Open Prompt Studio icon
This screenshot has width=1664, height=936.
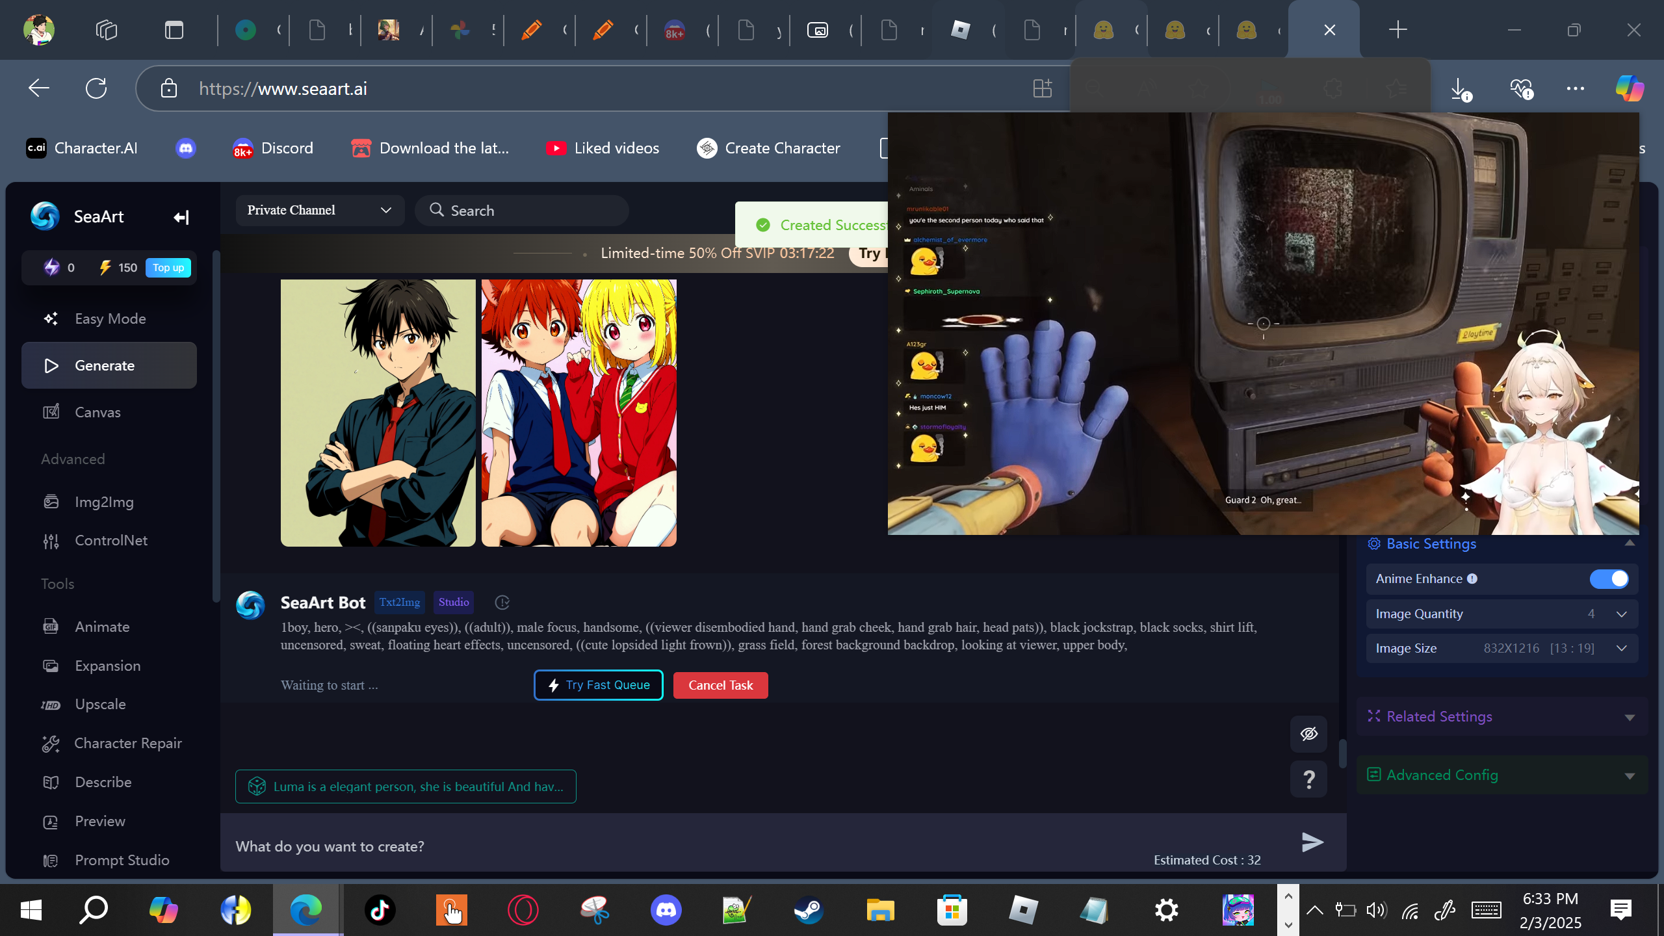[x=51, y=861]
